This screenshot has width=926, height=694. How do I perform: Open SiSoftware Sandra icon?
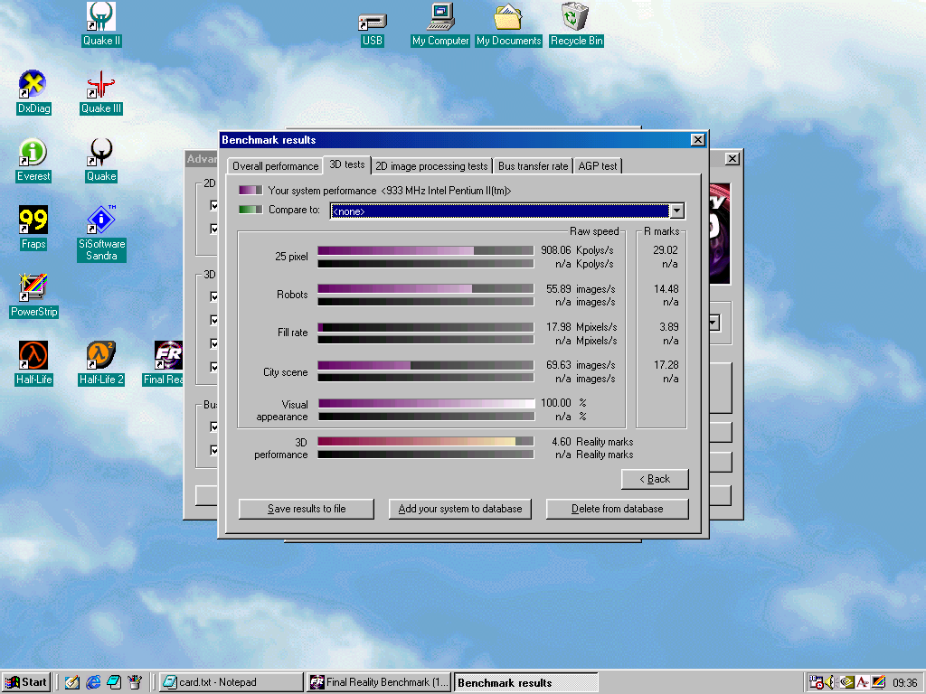tap(101, 221)
